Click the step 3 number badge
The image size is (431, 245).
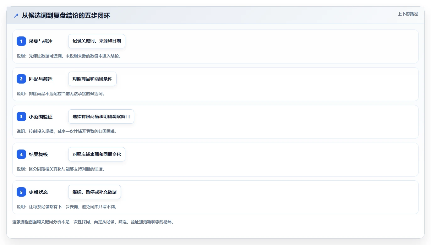click(x=21, y=117)
